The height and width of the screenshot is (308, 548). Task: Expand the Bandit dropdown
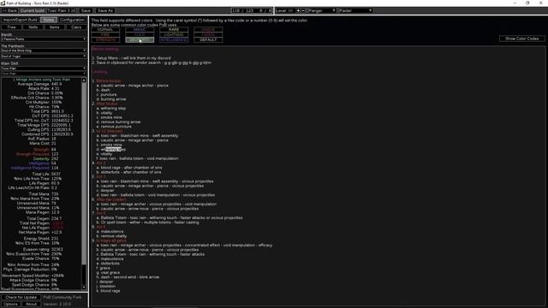[44, 39]
